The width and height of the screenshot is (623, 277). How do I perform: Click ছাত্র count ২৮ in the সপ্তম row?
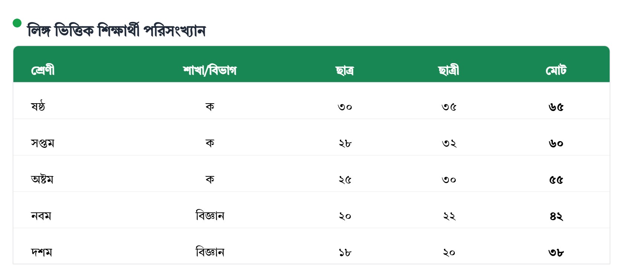click(x=345, y=143)
